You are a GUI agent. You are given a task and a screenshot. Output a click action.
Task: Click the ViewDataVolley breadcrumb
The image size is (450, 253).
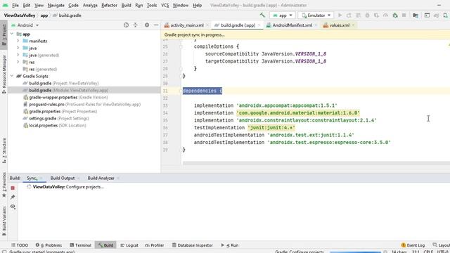20,15
